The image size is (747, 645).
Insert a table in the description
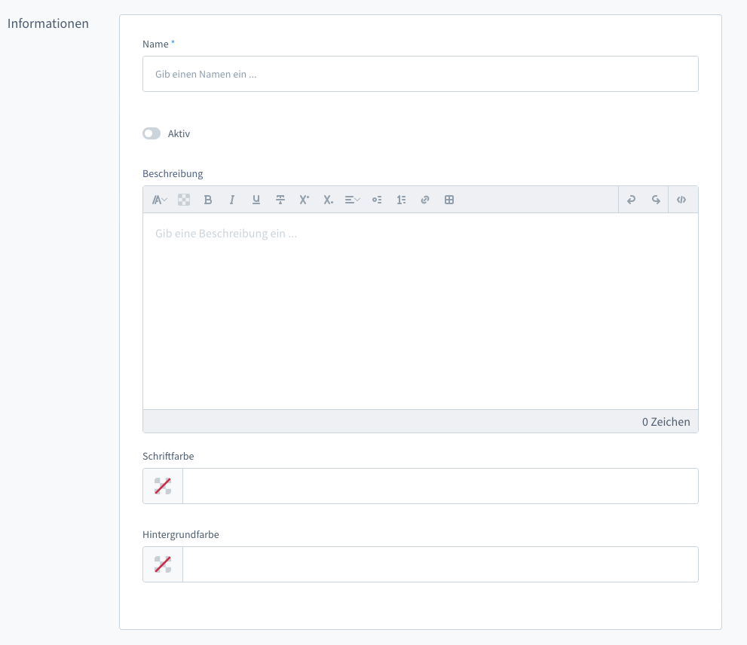click(x=449, y=200)
